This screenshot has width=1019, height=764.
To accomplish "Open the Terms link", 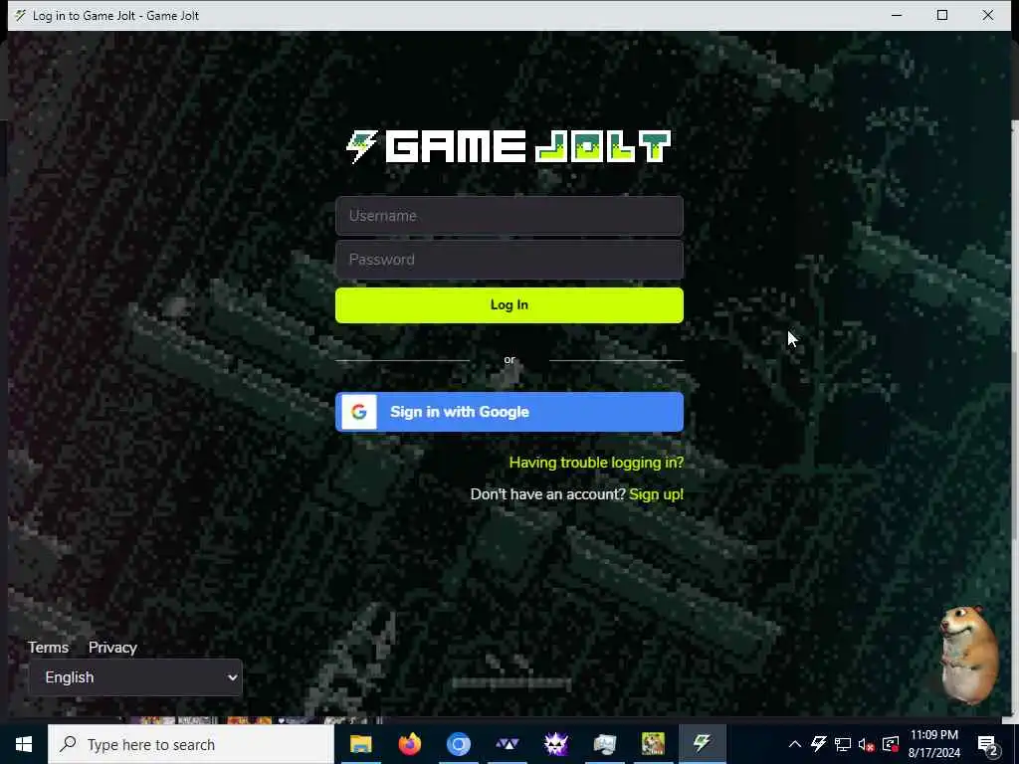I will point(48,648).
